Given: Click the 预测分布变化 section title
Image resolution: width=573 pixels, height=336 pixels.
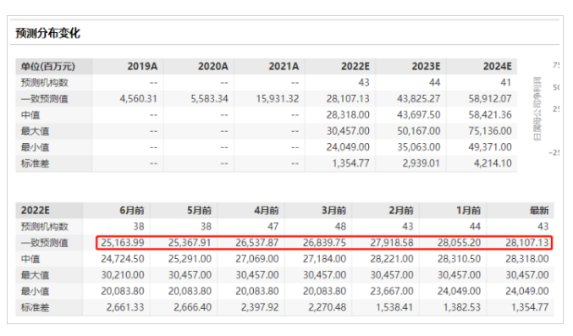Looking at the screenshot, I should pos(47,33).
